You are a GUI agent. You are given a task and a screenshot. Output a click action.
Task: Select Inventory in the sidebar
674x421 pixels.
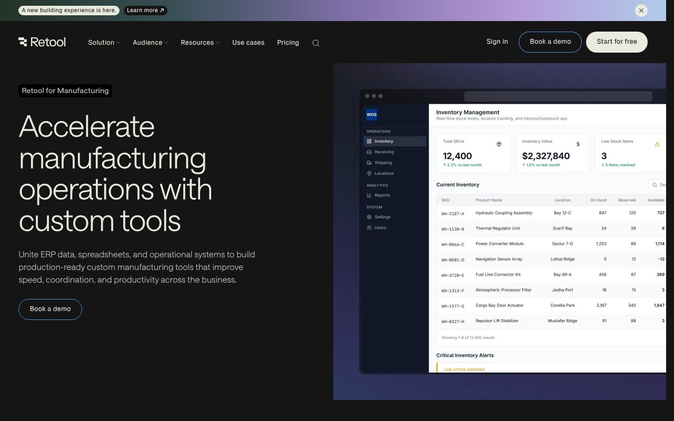[x=395, y=141]
